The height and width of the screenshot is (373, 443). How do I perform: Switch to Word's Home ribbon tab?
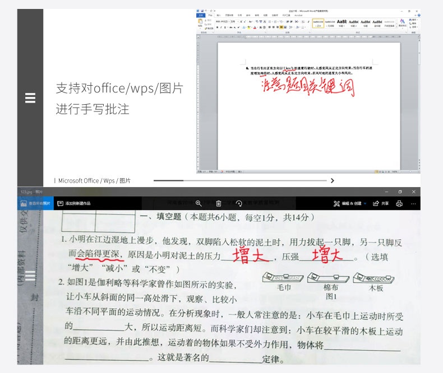pyautogui.click(x=210, y=15)
